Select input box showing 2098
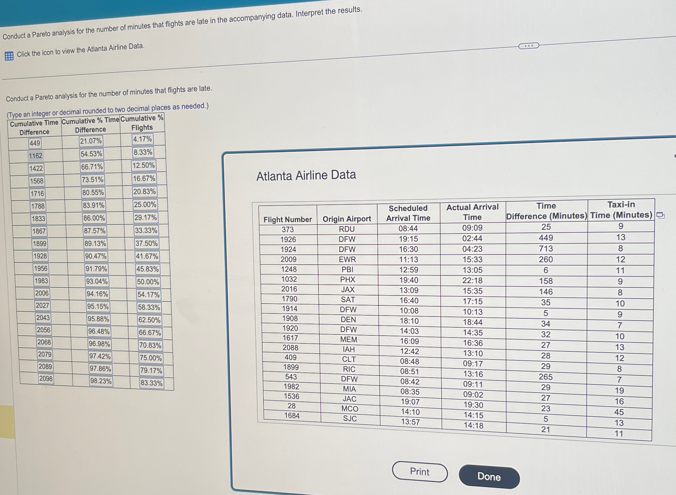 (46, 379)
